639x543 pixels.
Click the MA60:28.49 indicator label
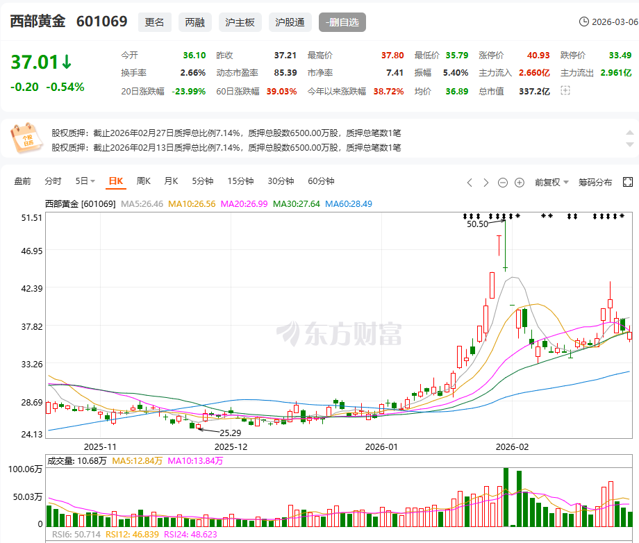click(x=349, y=203)
